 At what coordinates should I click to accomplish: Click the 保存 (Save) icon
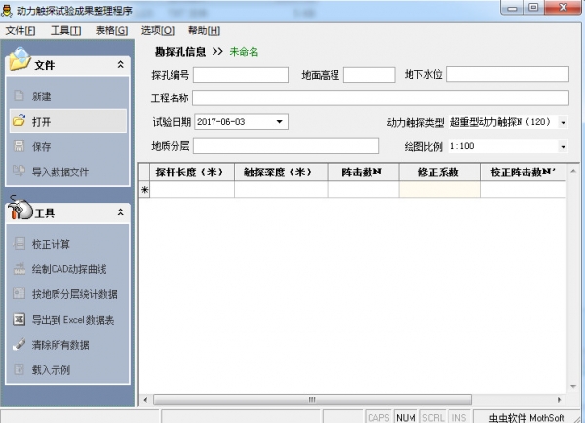[x=19, y=147]
